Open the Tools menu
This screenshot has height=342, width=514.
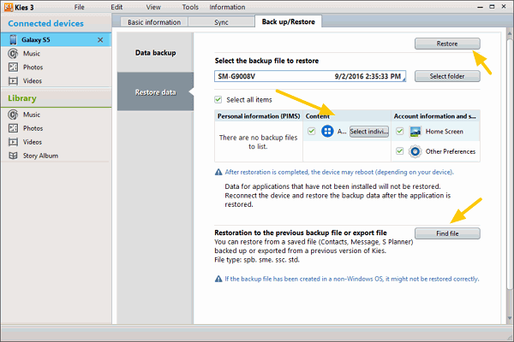pos(190,7)
